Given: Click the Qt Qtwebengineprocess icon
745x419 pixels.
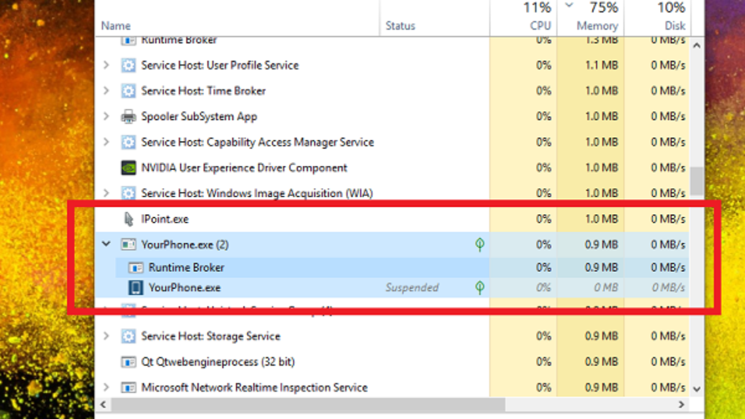Looking at the screenshot, I should (x=129, y=361).
